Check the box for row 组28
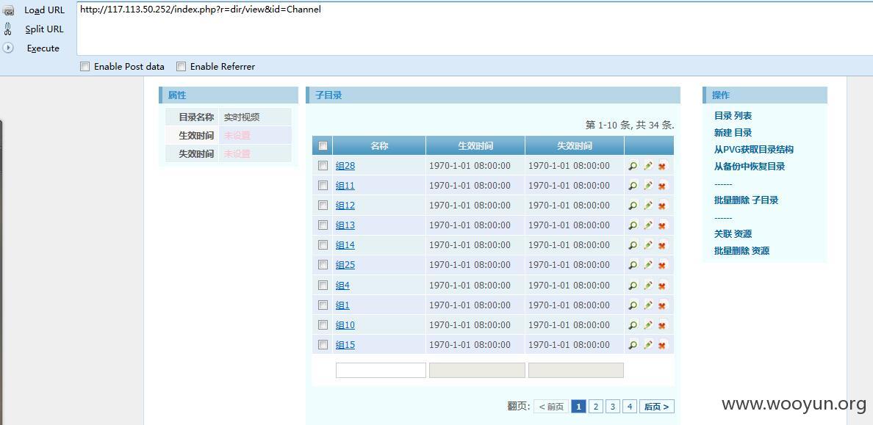The width and height of the screenshot is (873, 425). (323, 165)
